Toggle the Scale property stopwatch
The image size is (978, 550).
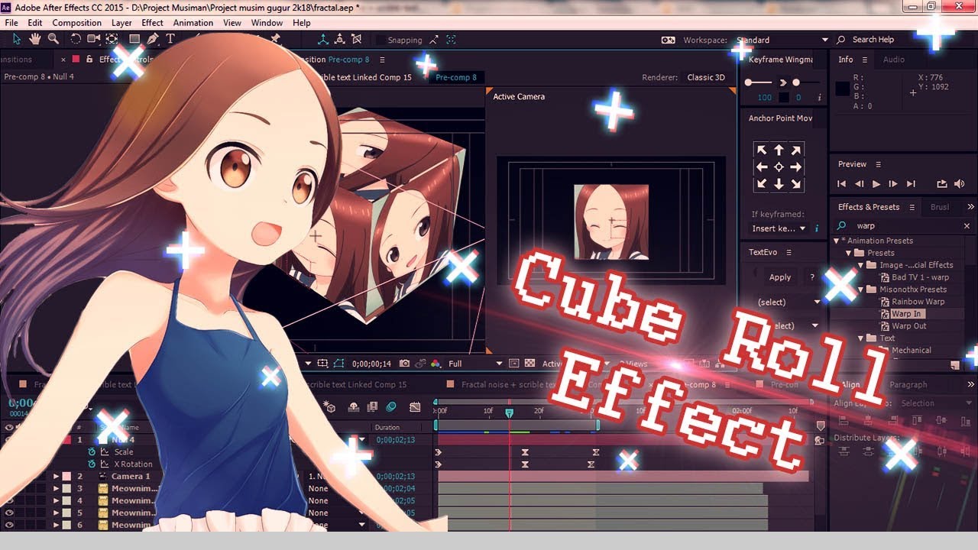tap(92, 451)
